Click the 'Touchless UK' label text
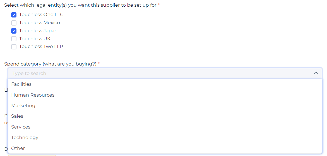Image resolution: width=327 pixels, height=156 pixels. coord(35,39)
